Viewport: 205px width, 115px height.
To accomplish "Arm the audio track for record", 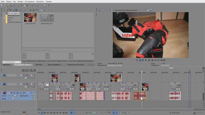I will 12,93.
